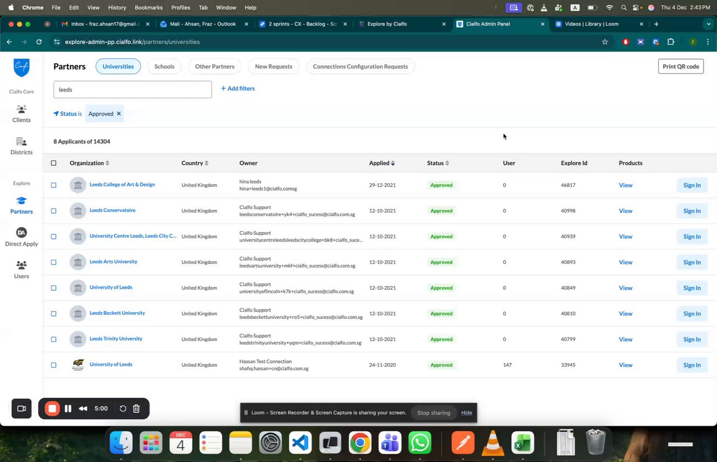The width and height of the screenshot is (717, 462).
Task: Open Launchpad from the Dock
Action: [151, 443]
